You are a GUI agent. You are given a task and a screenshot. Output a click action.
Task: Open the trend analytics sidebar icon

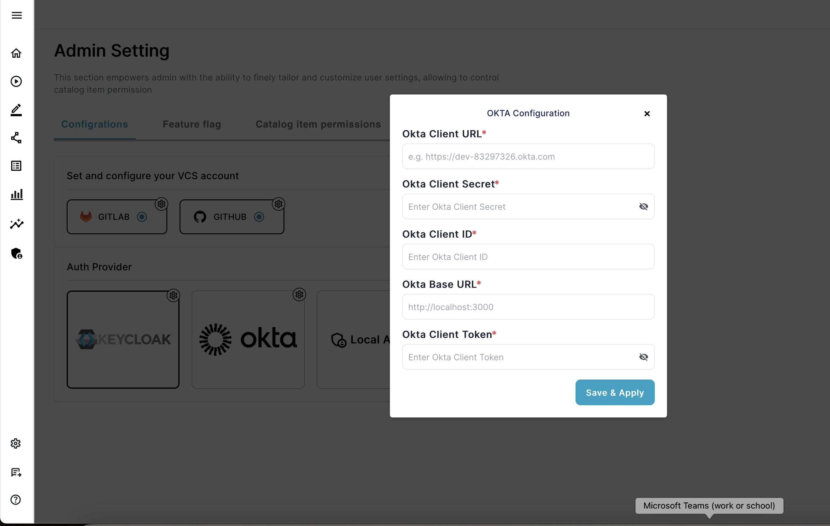tap(17, 224)
